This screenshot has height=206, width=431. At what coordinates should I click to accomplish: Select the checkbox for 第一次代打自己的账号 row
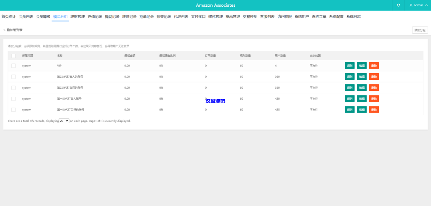coord(13,109)
